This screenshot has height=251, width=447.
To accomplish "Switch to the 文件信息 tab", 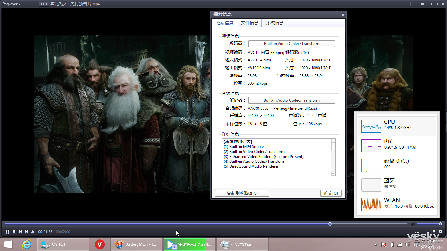I will pos(250,23).
